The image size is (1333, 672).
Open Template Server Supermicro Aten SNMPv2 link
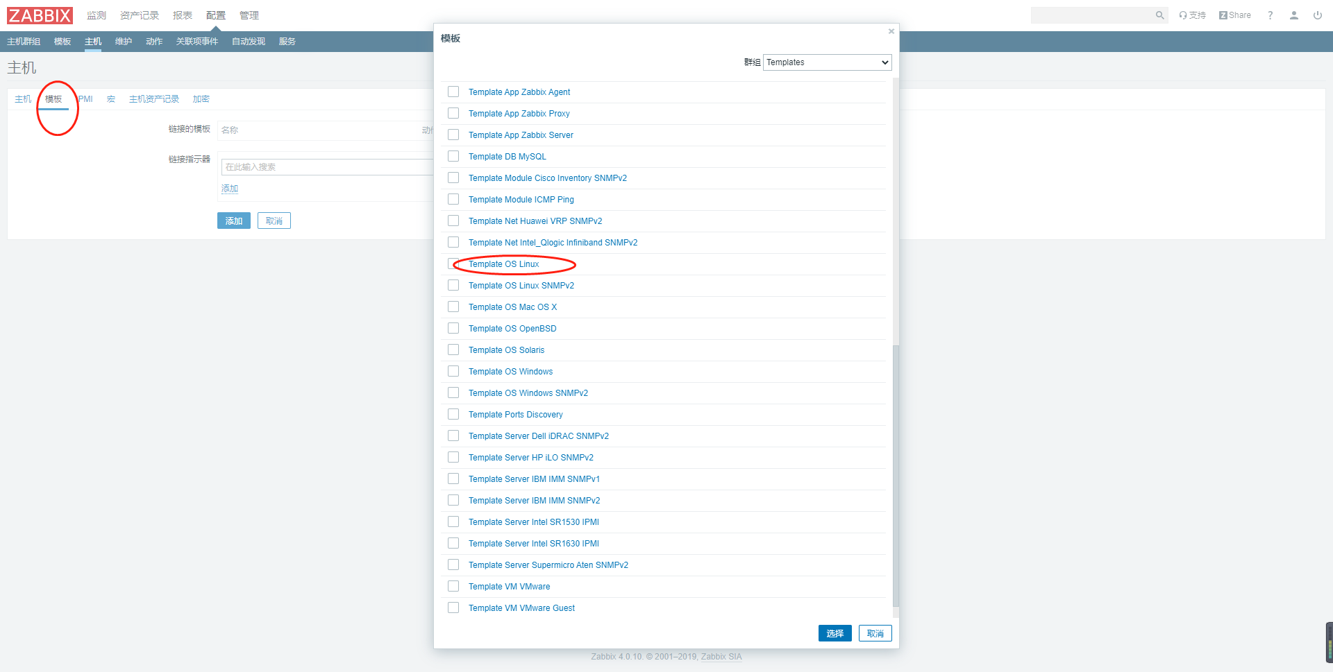pyautogui.click(x=548, y=565)
